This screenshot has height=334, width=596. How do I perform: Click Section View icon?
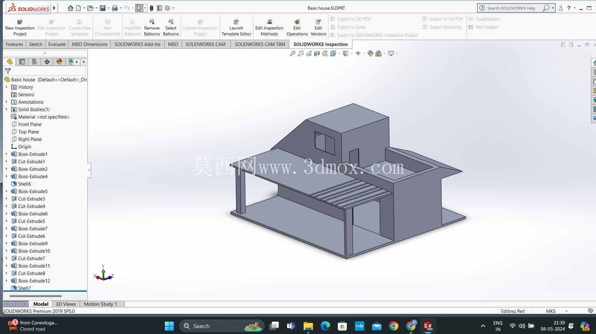317,53
